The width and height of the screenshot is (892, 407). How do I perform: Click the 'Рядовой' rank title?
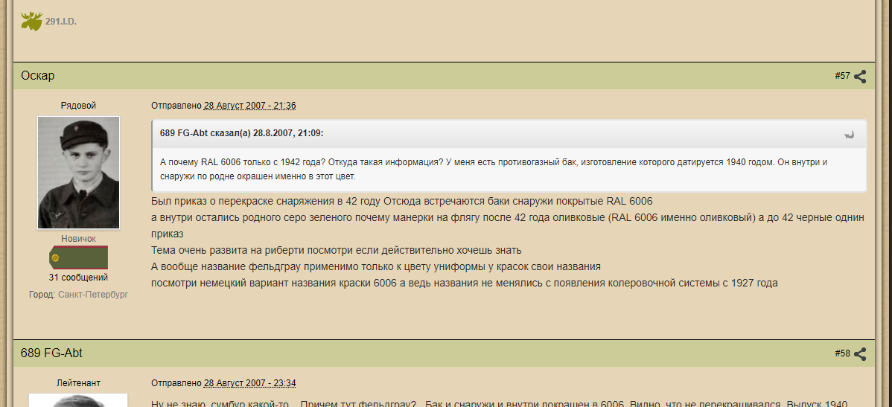[x=78, y=105]
